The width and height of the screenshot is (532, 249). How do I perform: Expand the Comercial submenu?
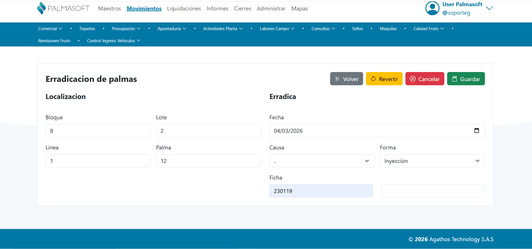click(50, 29)
